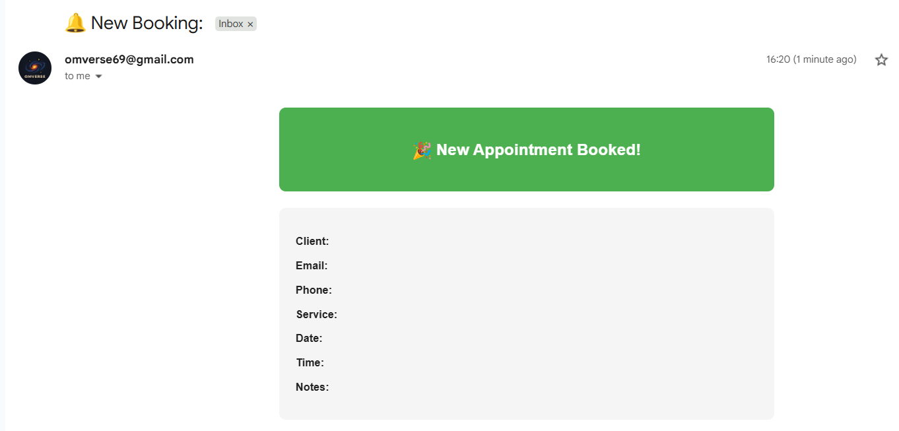Remove the Inbox label with its x
The width and height of the screenshot is (899, 431).
point(250,24)
